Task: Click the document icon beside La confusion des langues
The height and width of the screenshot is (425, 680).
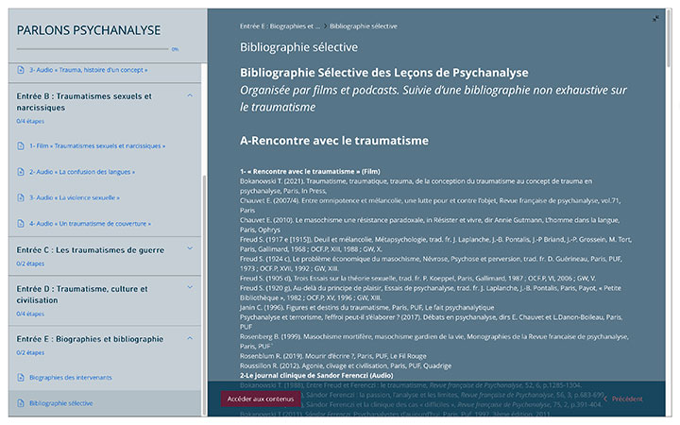Action: tap(21, 172)
